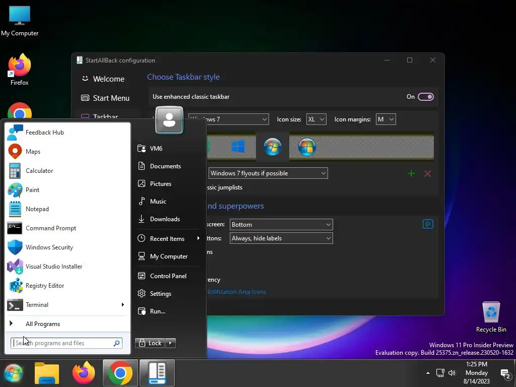Open the Bottom screen position dropdown
Screen dimensions: 516x387
point(281,224)
